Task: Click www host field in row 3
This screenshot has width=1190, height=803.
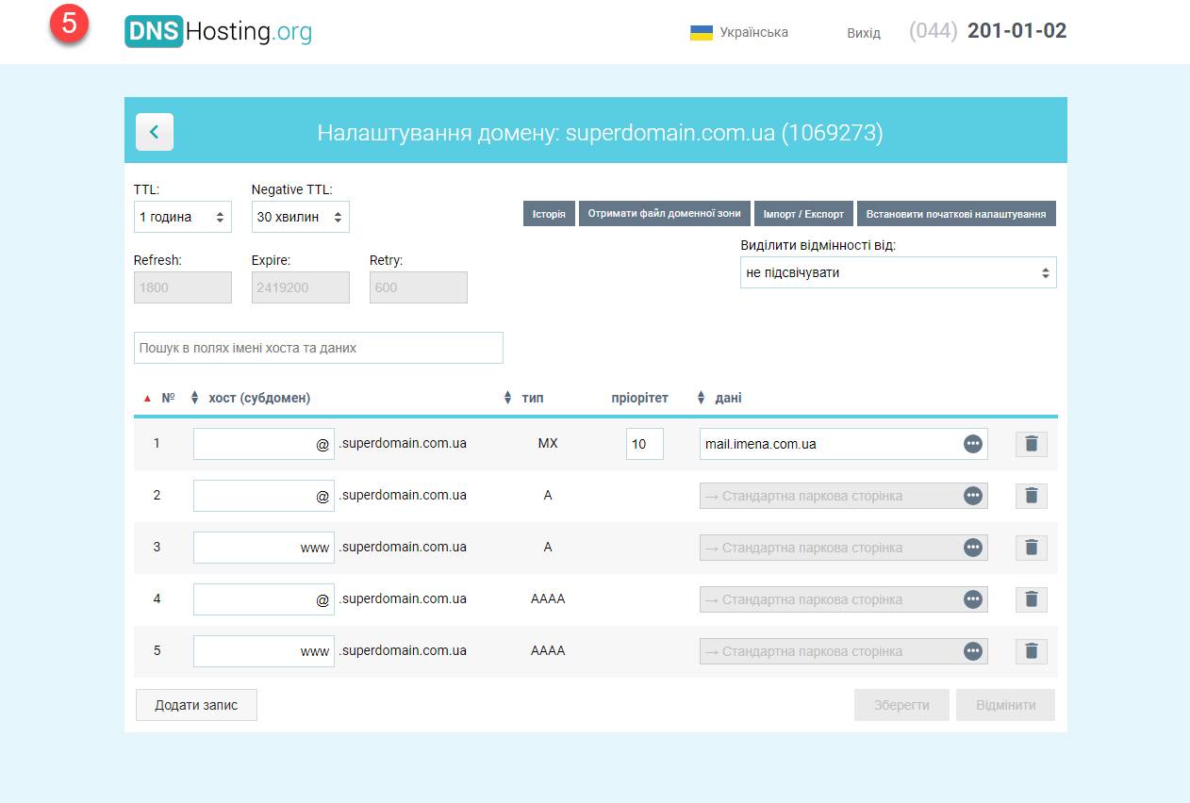Action: click(264, 548)
